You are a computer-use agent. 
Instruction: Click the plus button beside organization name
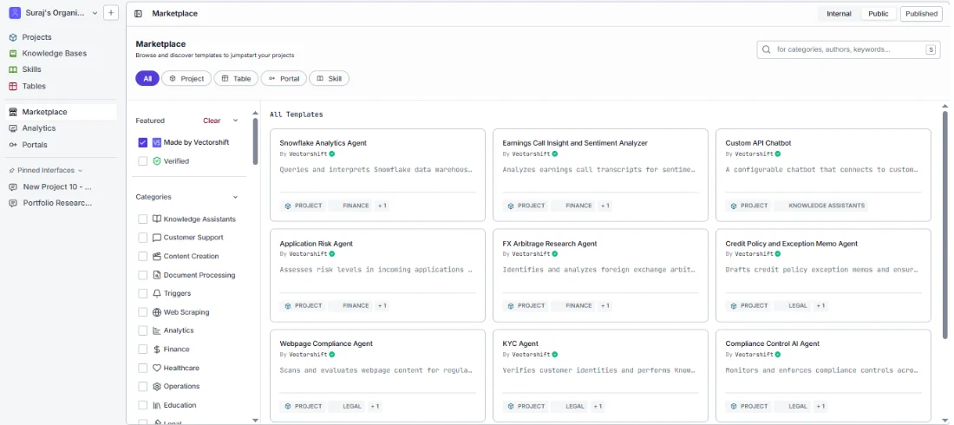pos(111,13)
